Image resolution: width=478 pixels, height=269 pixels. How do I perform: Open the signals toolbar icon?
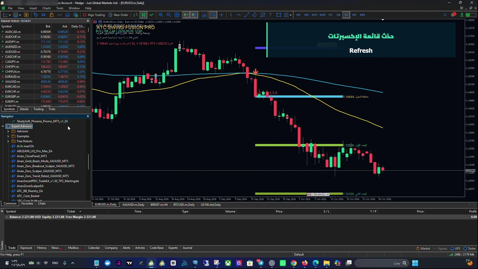[x=60, y=15]
